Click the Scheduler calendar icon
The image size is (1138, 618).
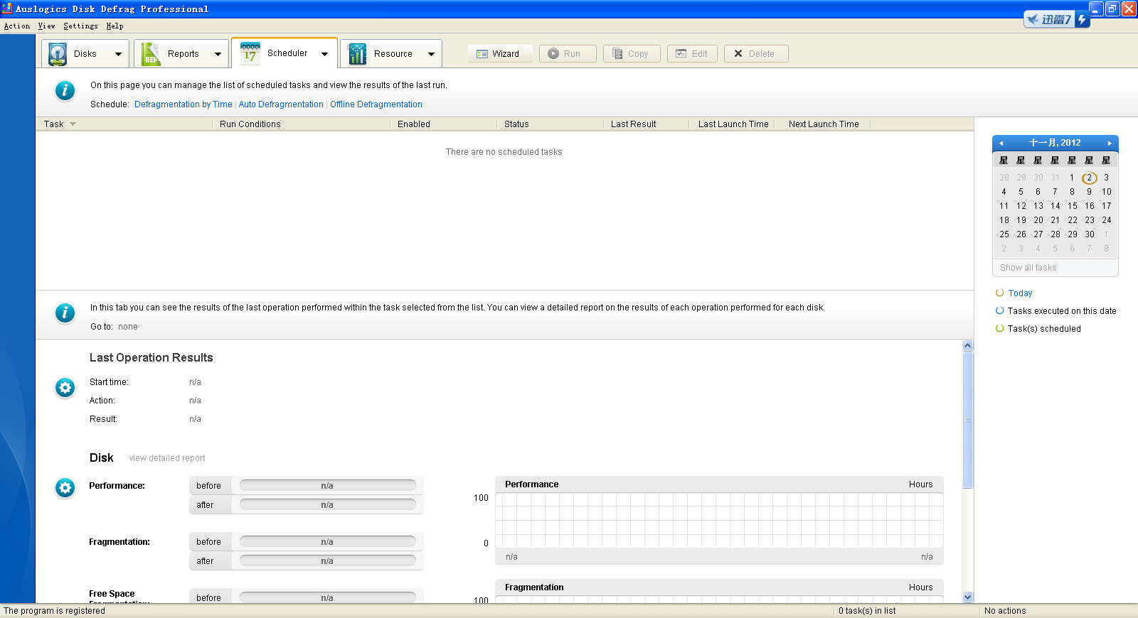250,53
